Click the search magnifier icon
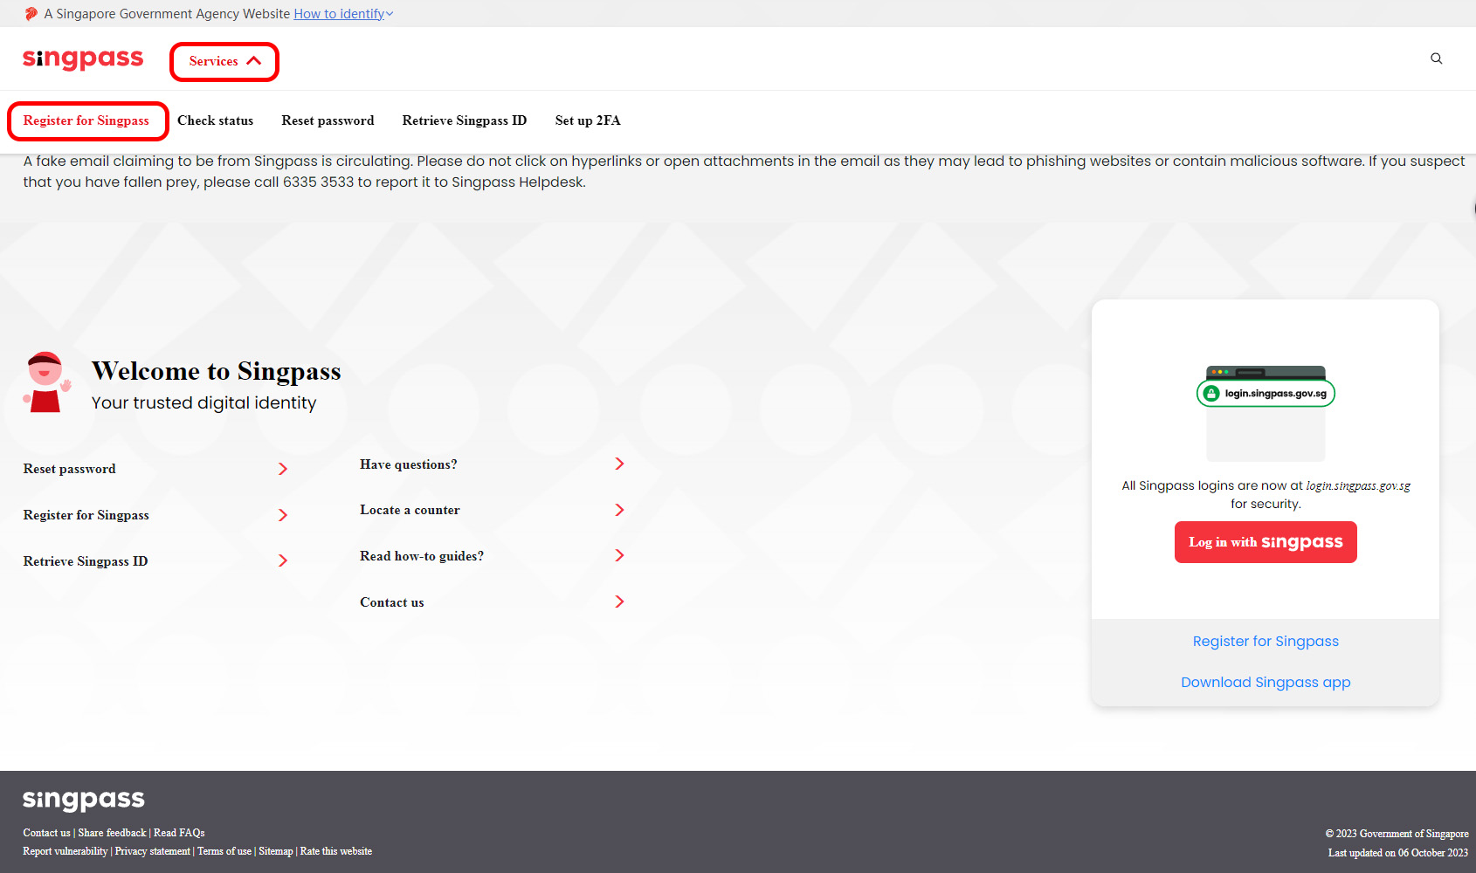Image resolution: width=1476 pixels, height=873 pixels. click(1437, 58)
